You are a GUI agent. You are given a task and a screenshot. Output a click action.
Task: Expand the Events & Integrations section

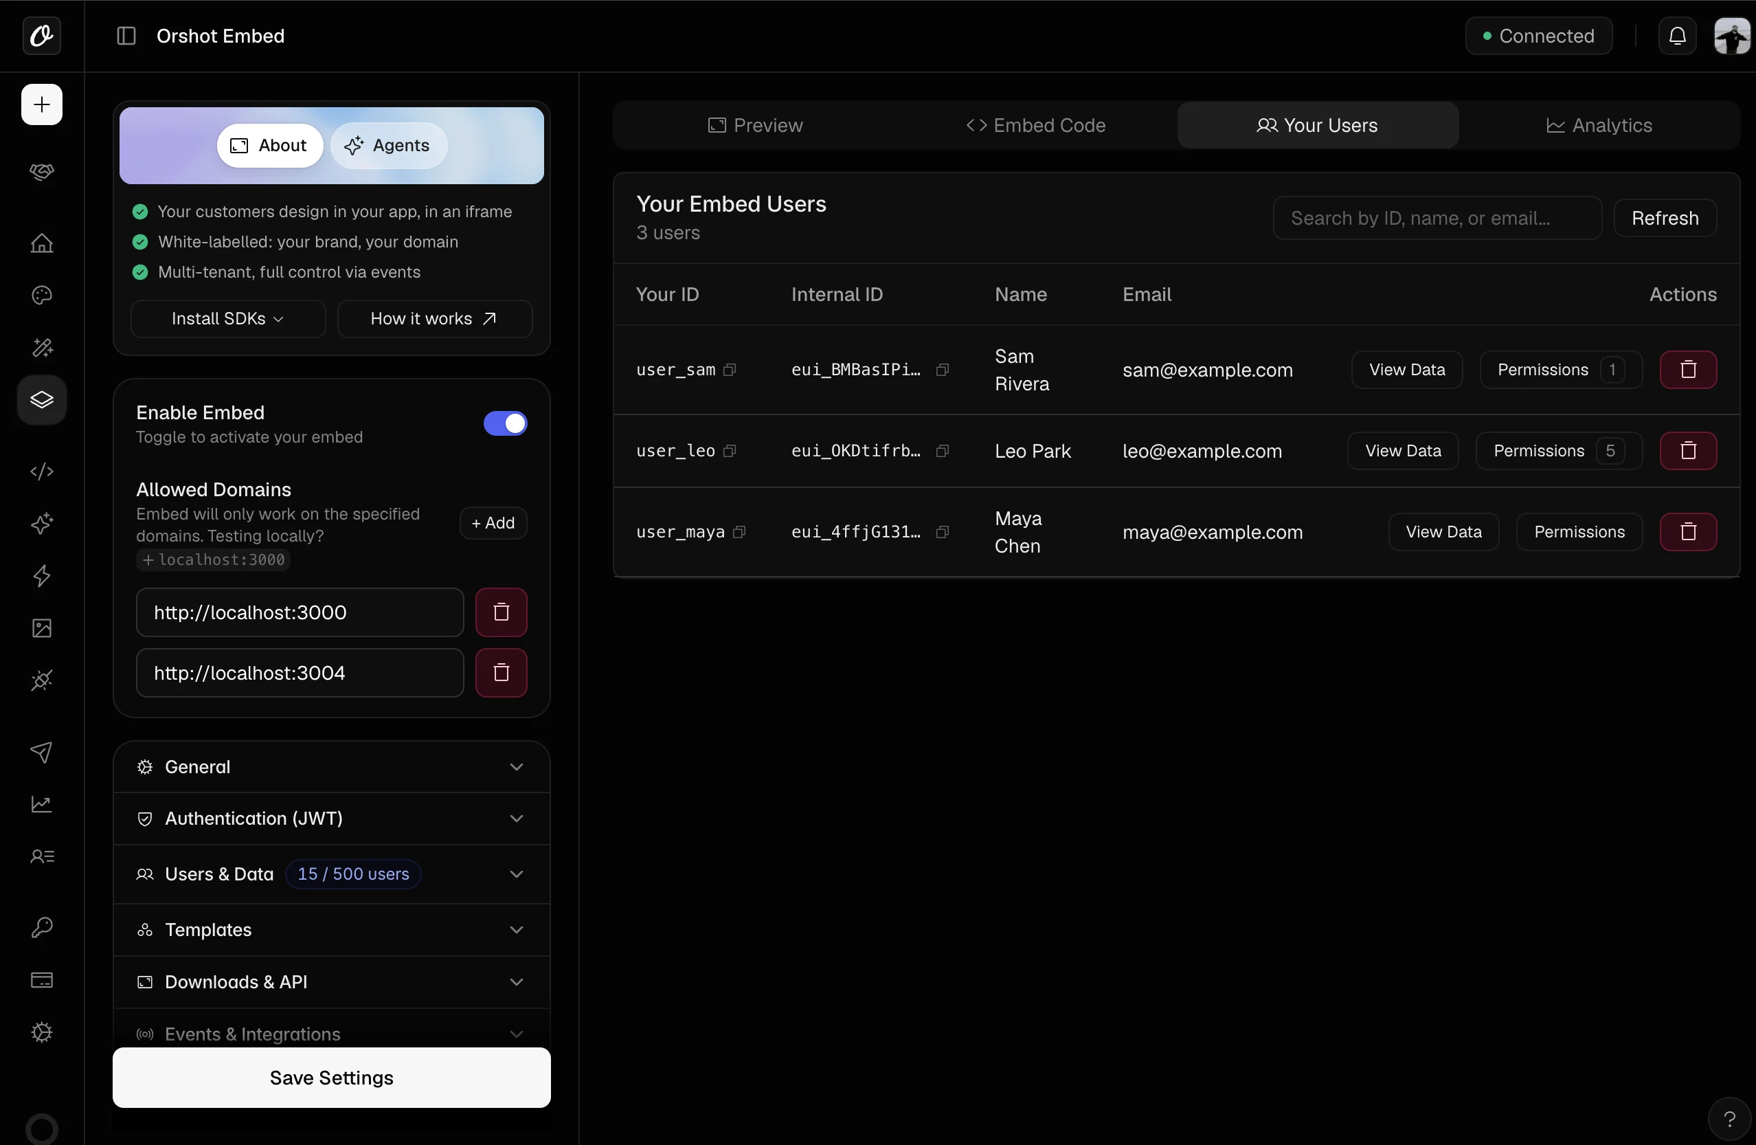click(x=331, y=1034)
